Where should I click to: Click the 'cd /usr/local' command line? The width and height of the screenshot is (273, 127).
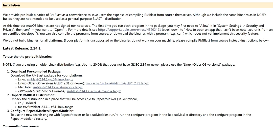tap(27, 103)
